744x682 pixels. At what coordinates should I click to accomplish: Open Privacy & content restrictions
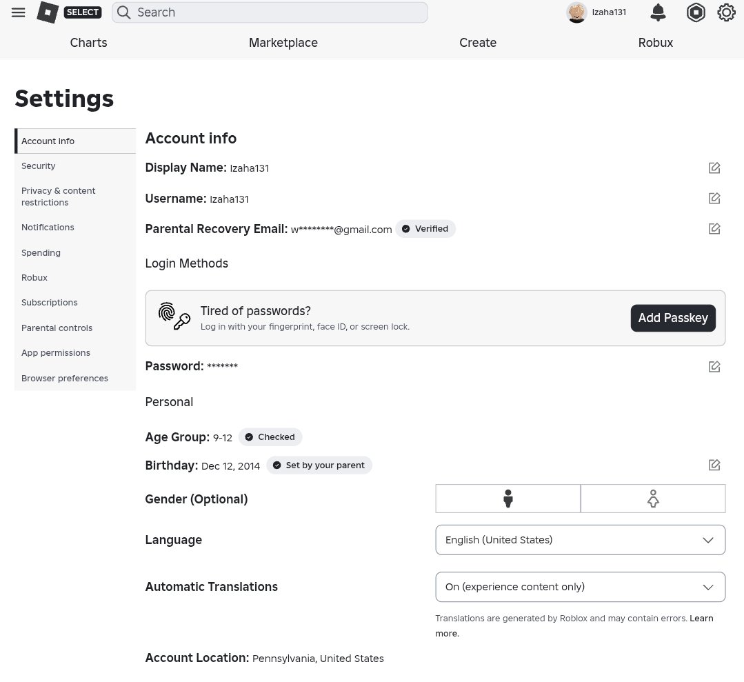pos(75,197)
